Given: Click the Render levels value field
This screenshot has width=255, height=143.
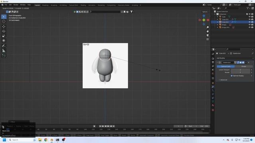Looking at the screenshot, I should [240, 72].
